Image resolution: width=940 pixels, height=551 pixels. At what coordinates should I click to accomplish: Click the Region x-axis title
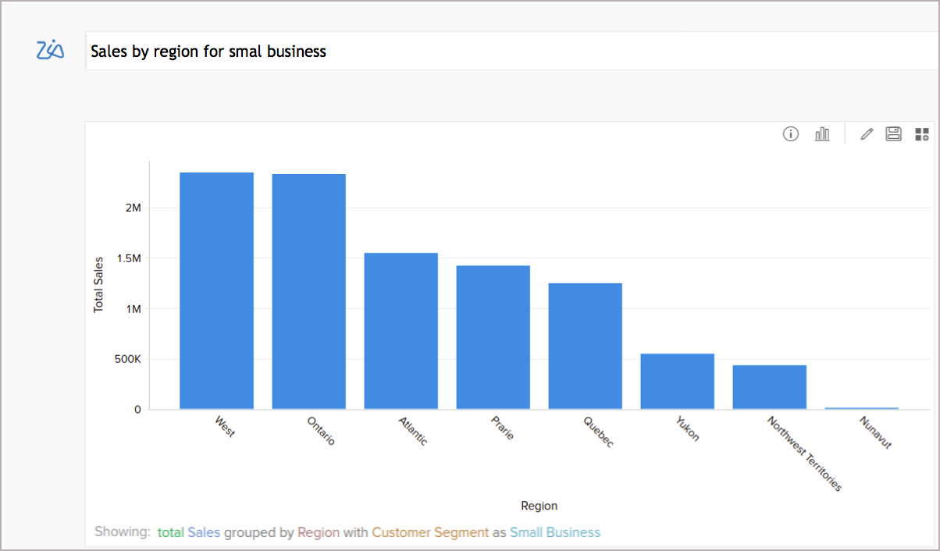pos(539,506)
